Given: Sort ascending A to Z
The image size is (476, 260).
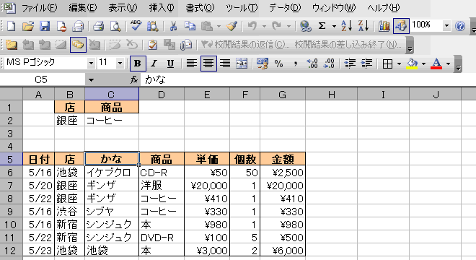Looking at the screenshot, I should click(346, 26).
